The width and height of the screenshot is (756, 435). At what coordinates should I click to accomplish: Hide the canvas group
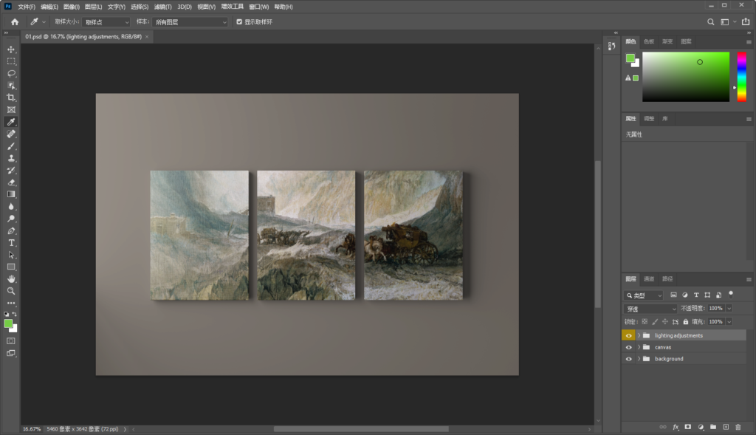coord(628,347)
